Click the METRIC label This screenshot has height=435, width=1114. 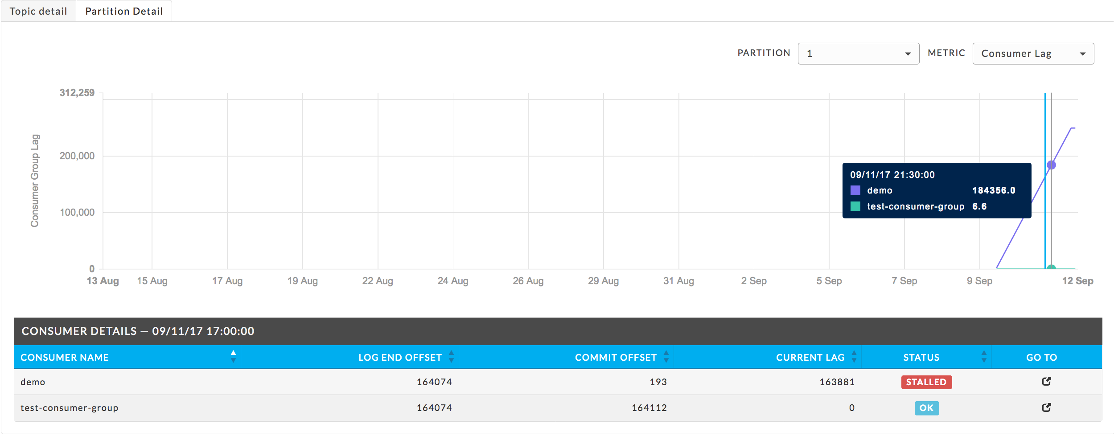946,53
